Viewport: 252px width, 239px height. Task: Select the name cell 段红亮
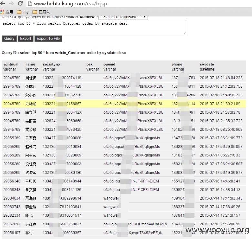pos(31,164)
